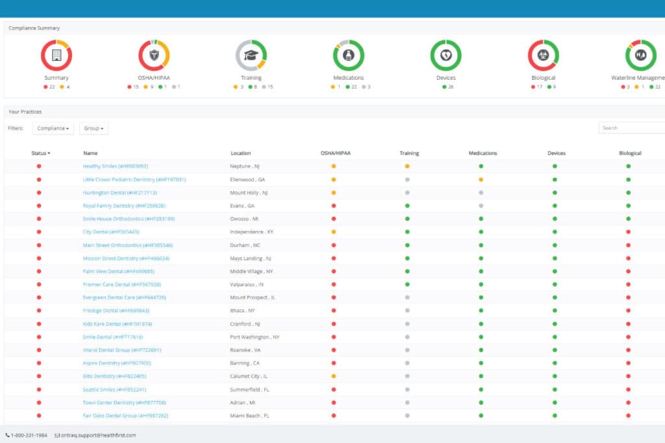
Task: Click the gray Medications dot for Huntington Dental
Action: tap(481, 193)
